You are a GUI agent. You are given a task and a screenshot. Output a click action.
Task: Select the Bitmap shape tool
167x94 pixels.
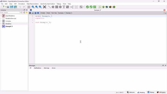point(68,7)
